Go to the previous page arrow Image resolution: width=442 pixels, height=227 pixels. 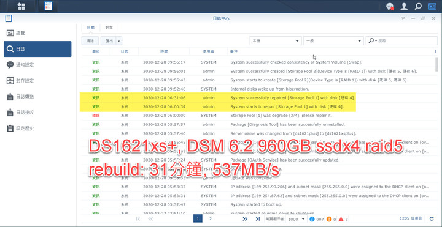pos(150,219)
